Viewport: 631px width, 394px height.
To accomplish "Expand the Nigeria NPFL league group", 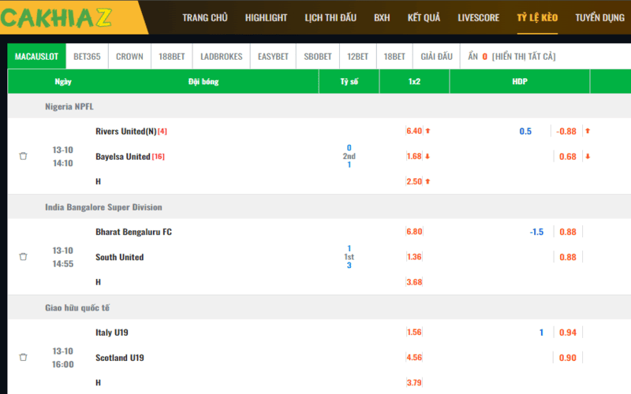I will [69, 106].
